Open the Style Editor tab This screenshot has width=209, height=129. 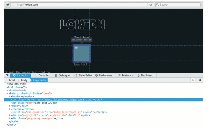tap(84, 75)
